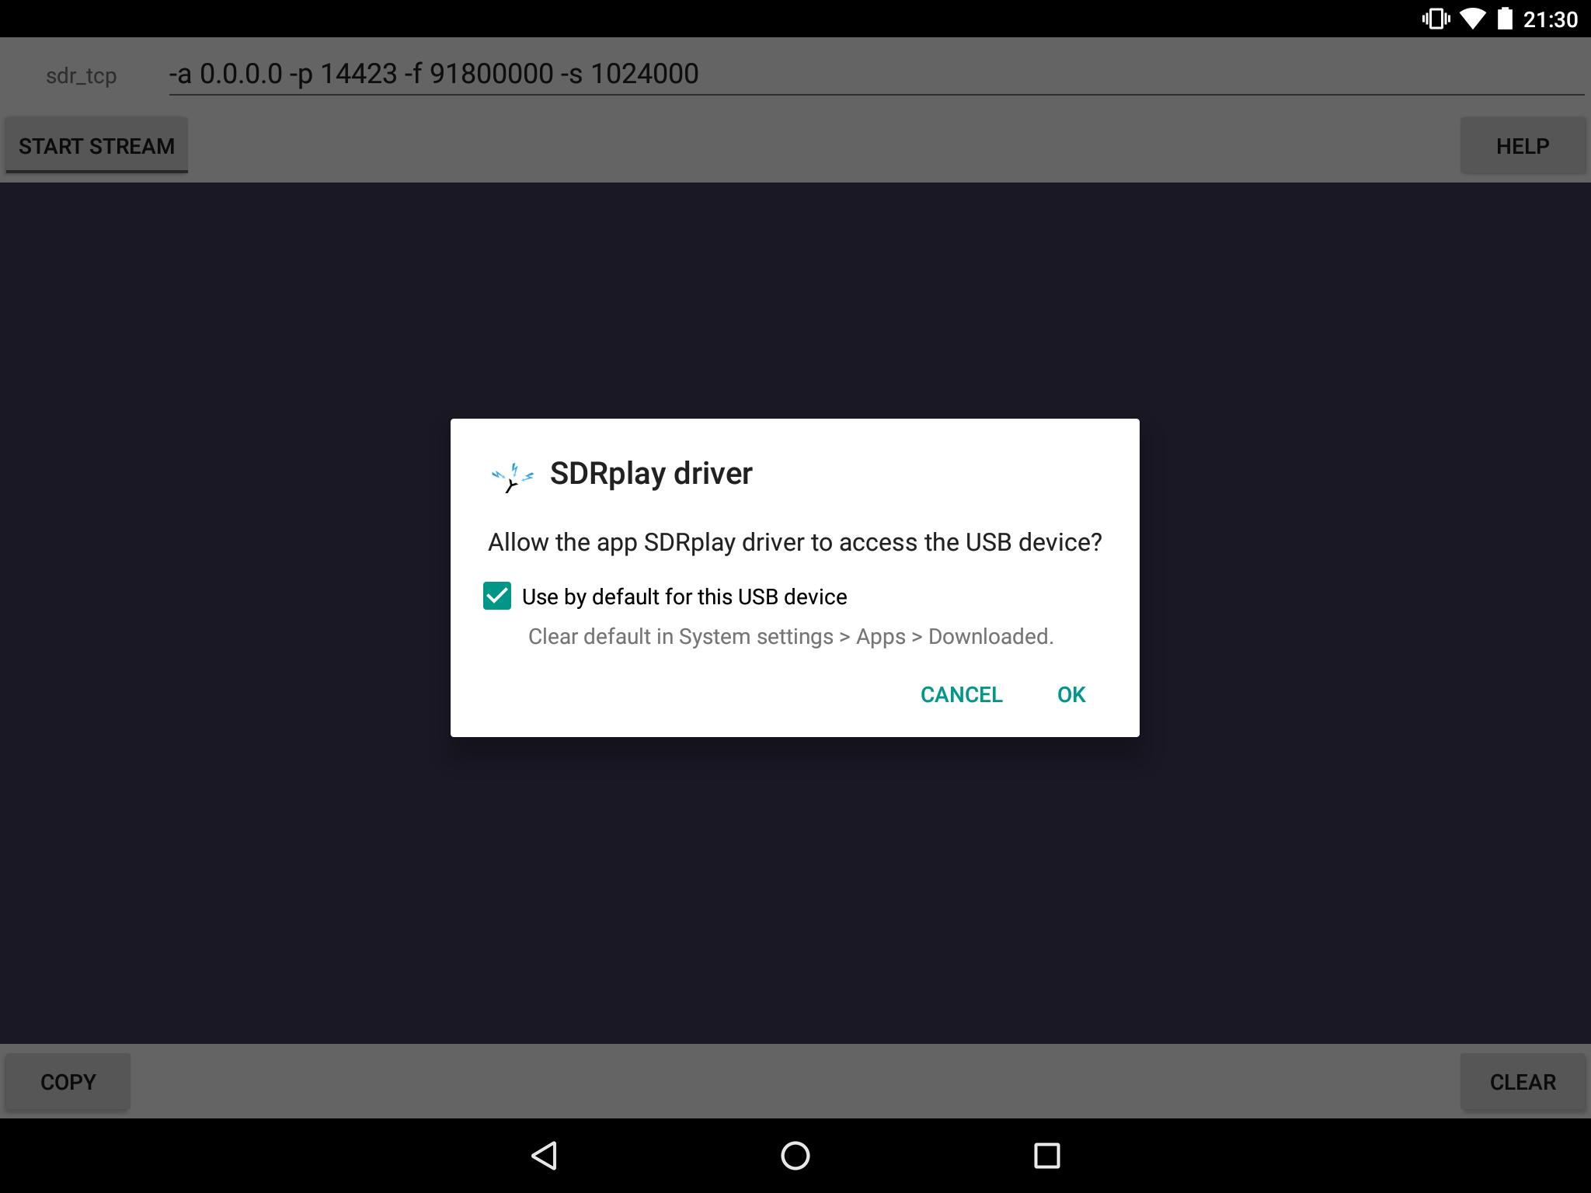Open recent apps with square icon
Viewport: 1591px width, 1193px height.
click(x=1046, y=1155)
